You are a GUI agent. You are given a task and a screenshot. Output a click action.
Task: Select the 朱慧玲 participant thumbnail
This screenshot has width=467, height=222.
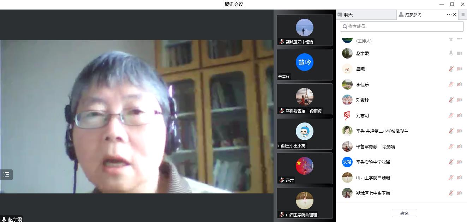(x=304, y=65)
